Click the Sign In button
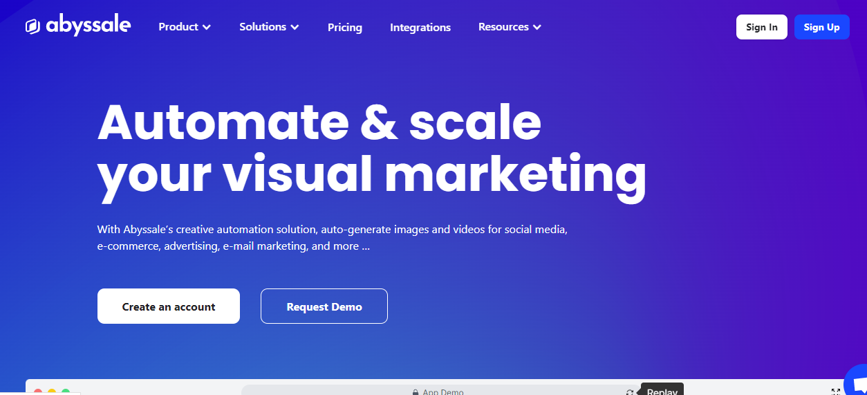 762,27
